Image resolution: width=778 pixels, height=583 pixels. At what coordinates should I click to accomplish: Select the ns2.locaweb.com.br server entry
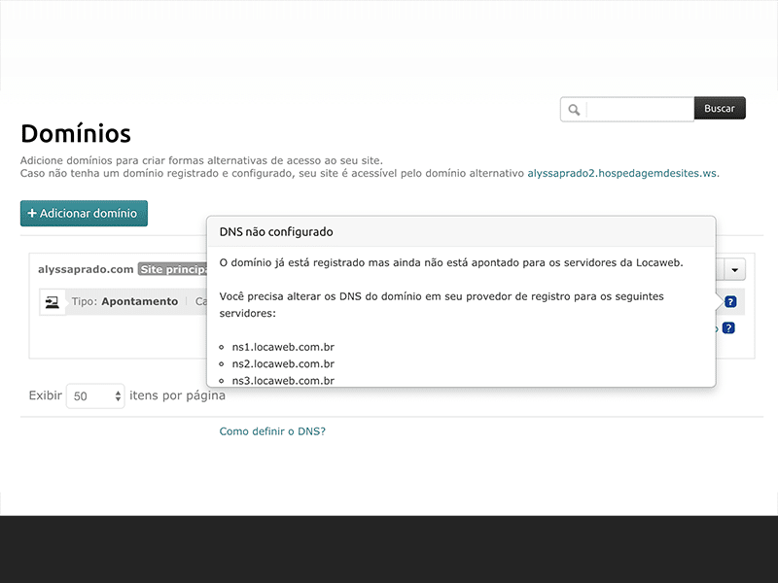click(283, 363)
